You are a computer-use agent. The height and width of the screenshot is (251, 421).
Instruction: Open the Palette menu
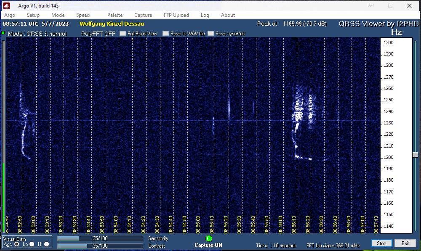pyautogui.click(x=115, y=15)
